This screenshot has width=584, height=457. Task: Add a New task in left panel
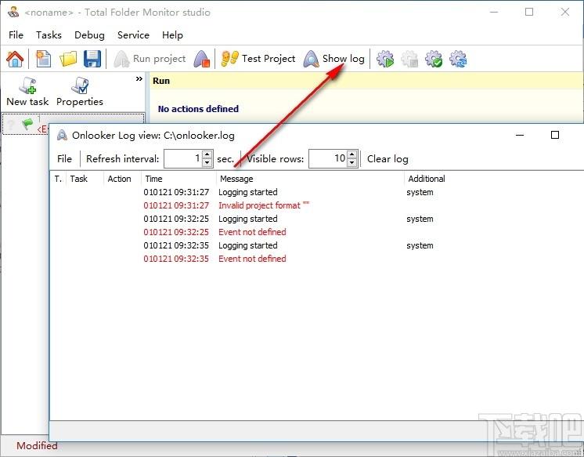point(27,92)
